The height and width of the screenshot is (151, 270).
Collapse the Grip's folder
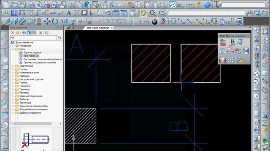point(13,49)
